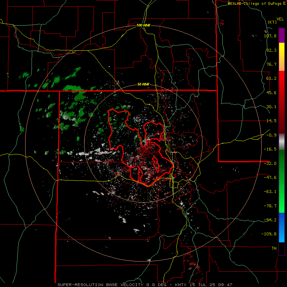Click the -109.8 velocity scale value
This screenshot has height=287, width=287.
[x=269, y=234]
